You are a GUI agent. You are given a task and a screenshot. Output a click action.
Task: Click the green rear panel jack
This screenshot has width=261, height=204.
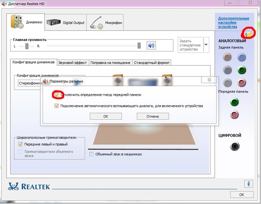pyautogui.click(x=242, y=70)
